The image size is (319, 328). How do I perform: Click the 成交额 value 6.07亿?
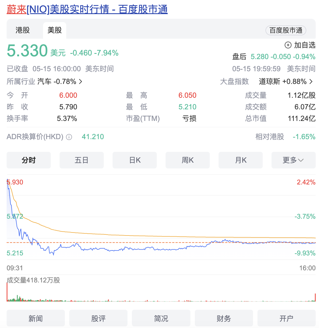tap(305, 107)
